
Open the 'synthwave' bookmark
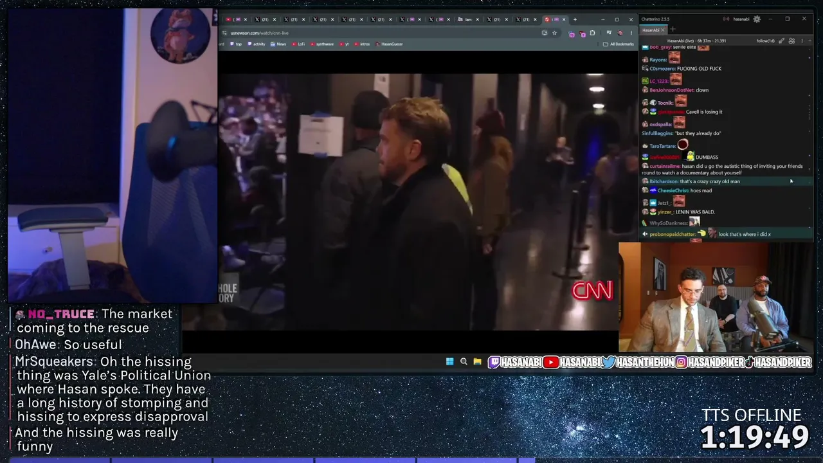click(322, 44)
